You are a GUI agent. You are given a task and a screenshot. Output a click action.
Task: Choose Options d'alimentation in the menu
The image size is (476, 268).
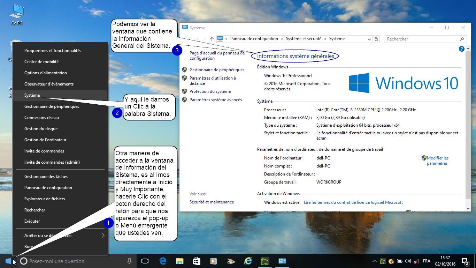click(x=60, y=73)
